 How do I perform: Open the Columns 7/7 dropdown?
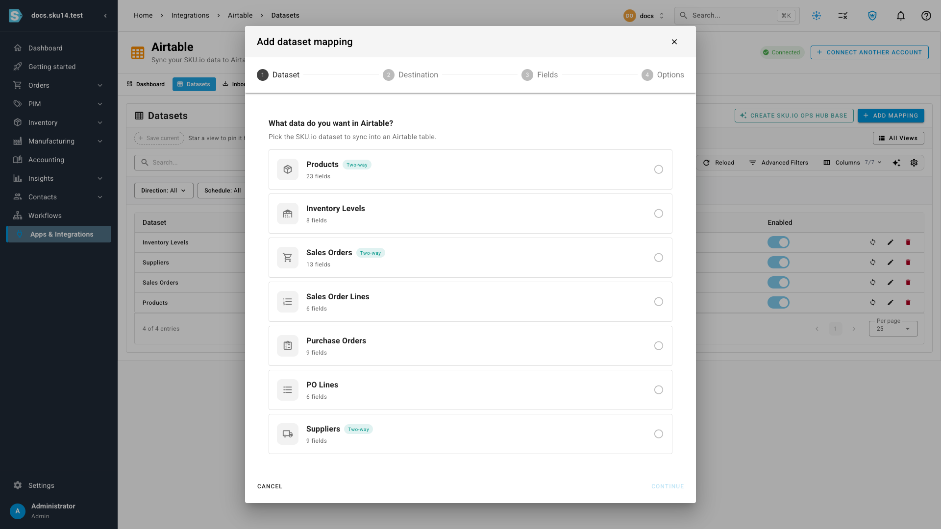pos(853,163)
